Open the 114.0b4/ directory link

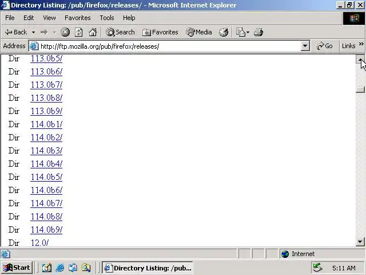pyautogui.click(x=46, y=164)
